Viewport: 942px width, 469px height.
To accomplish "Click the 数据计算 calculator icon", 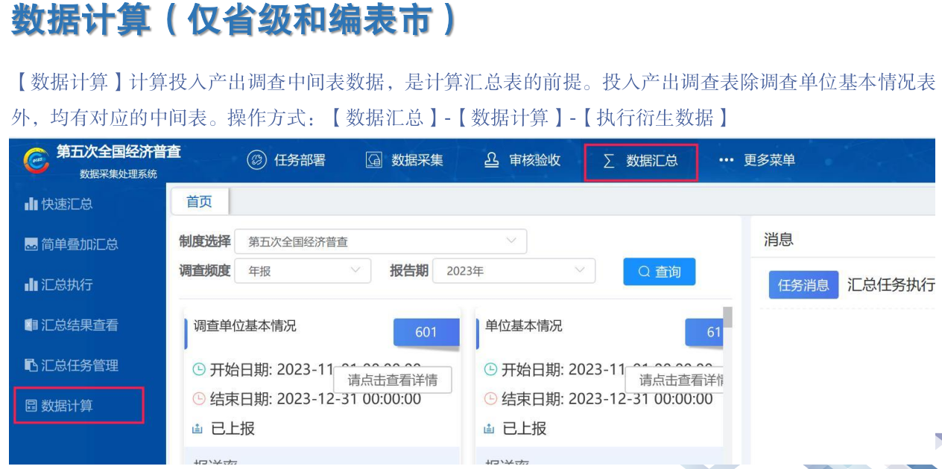I will click(31, 406).
